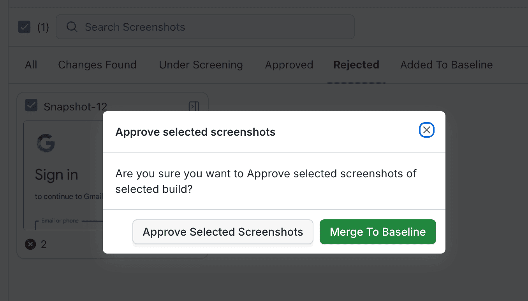
Task: Click the Google logo in the snapshot preview
Action: pyautogui.click(x=46, y=143)
